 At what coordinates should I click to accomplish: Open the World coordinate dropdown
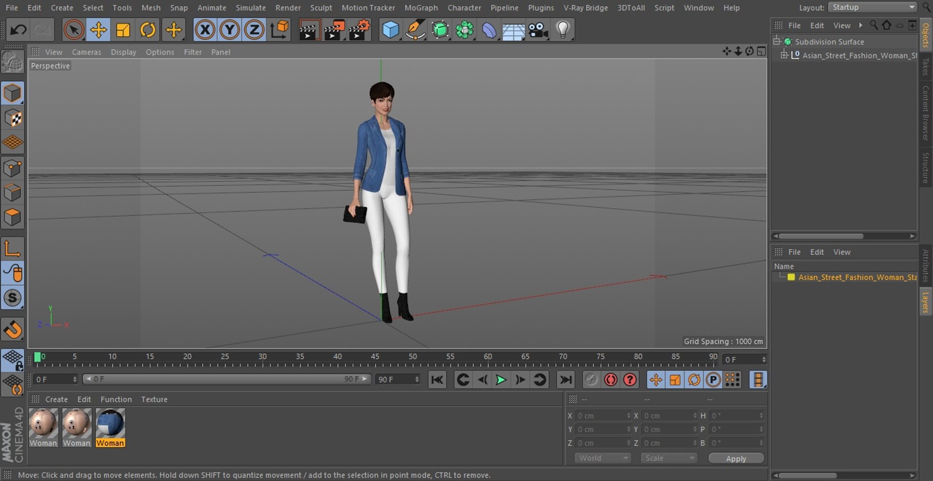(603, 458)
